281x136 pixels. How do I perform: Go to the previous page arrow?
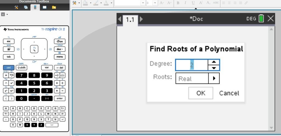pos(120,19)
